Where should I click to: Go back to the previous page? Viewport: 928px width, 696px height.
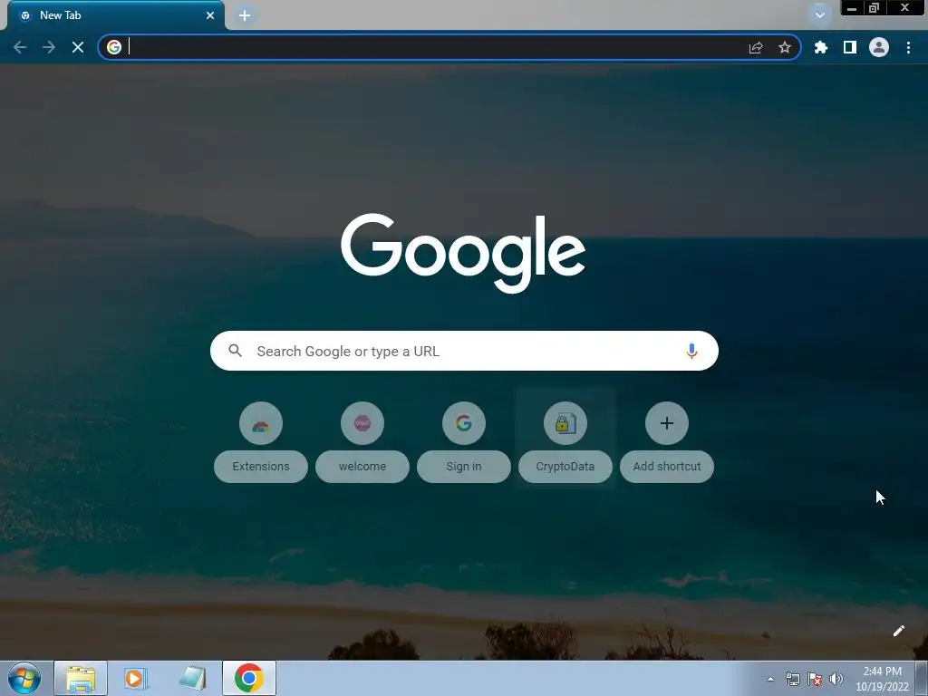[20, 47]
